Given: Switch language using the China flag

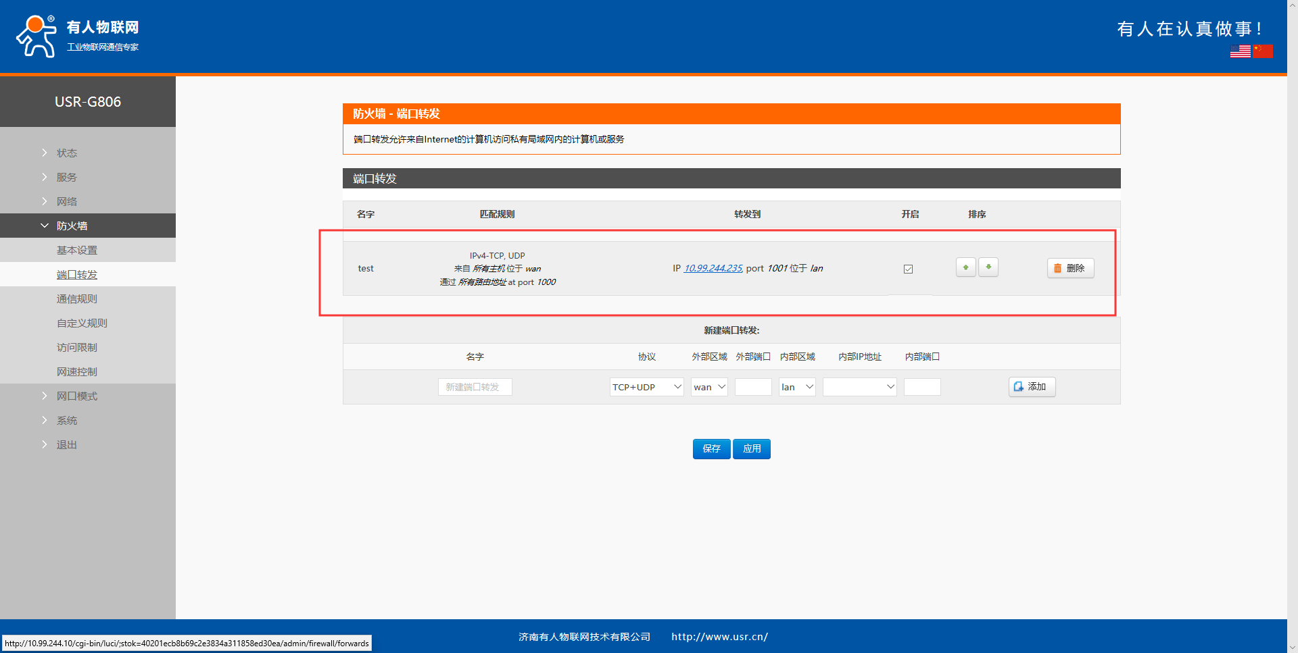Looking at the screenshot, I should click(1263, 51).
